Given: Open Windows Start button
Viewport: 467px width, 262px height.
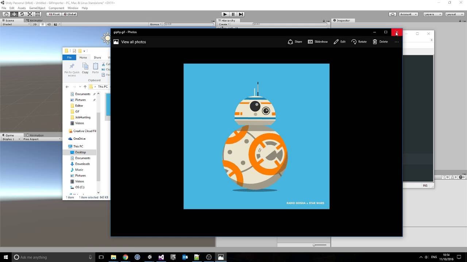Looking at the screenshot, I should [x=6, y=257].
